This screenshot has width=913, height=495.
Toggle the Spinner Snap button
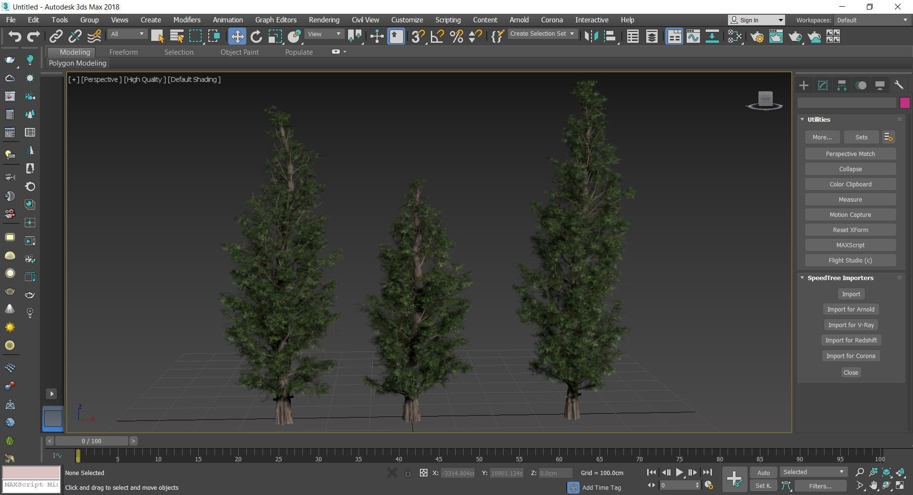[x=475, y=36]
